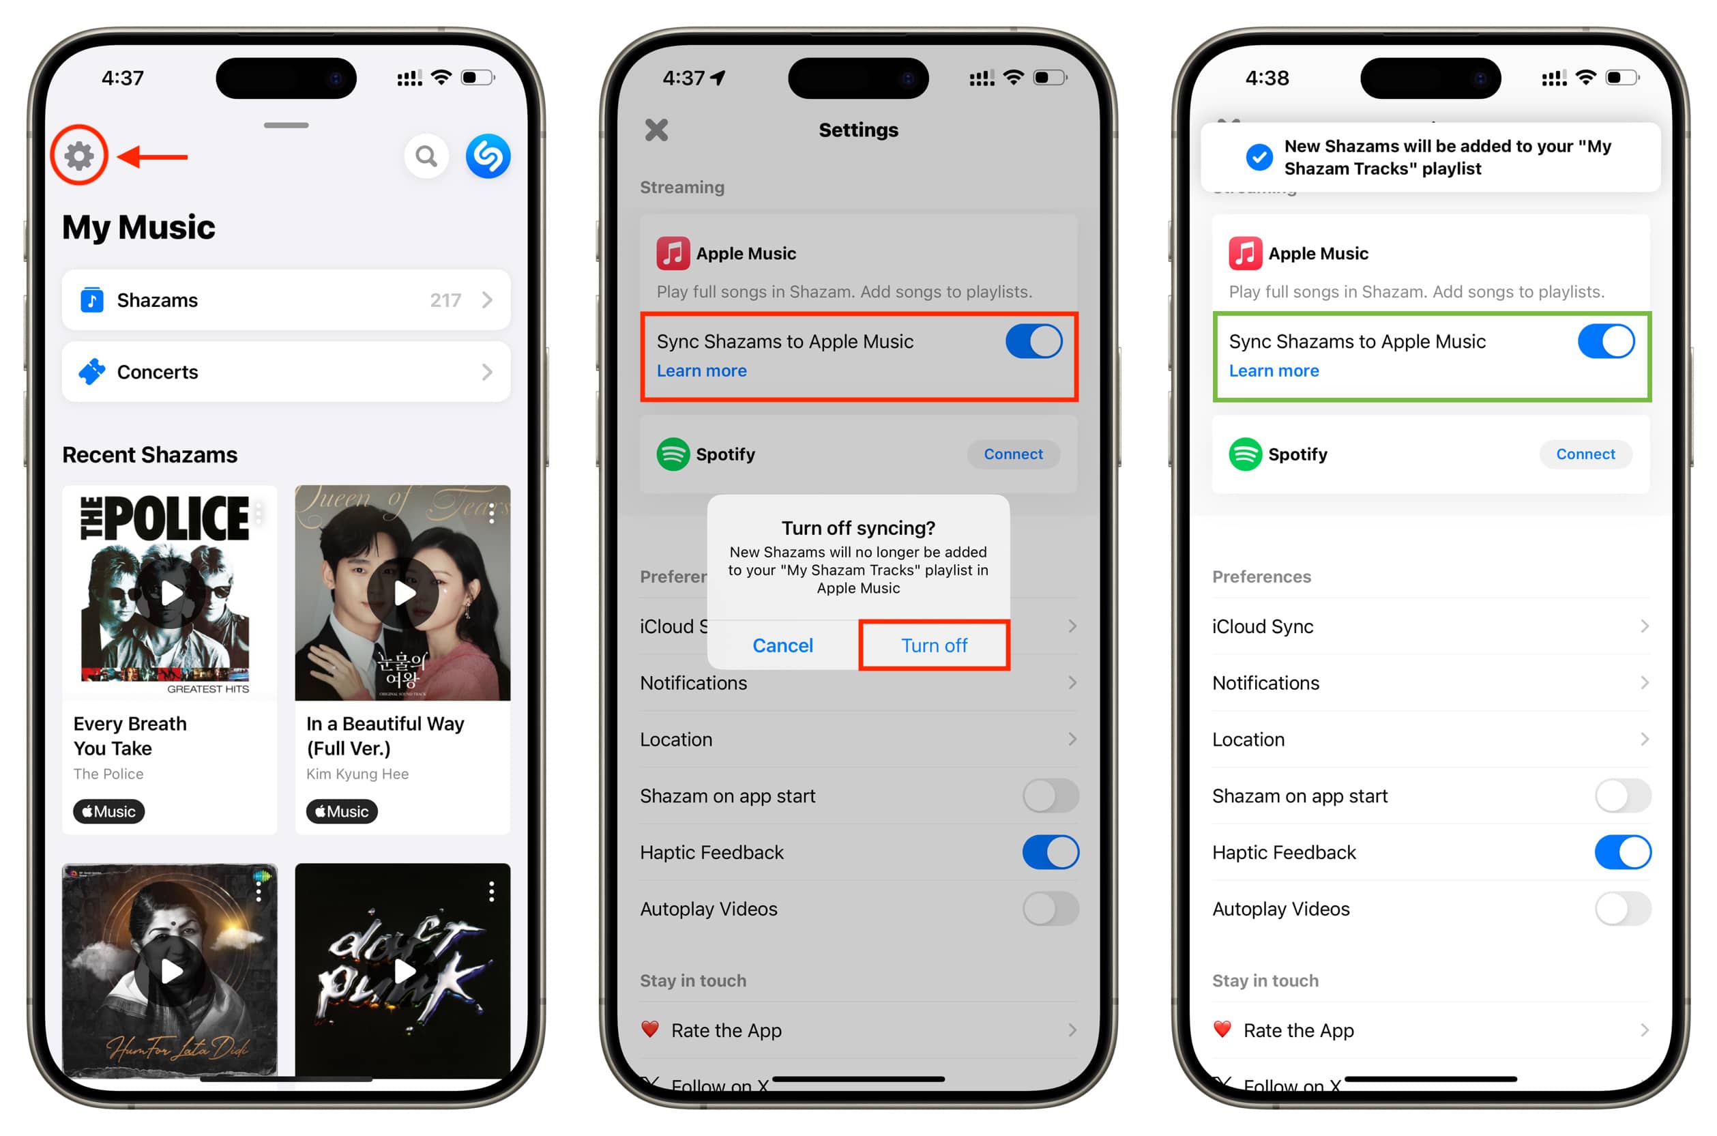Click Turn off syncing button

934,647
